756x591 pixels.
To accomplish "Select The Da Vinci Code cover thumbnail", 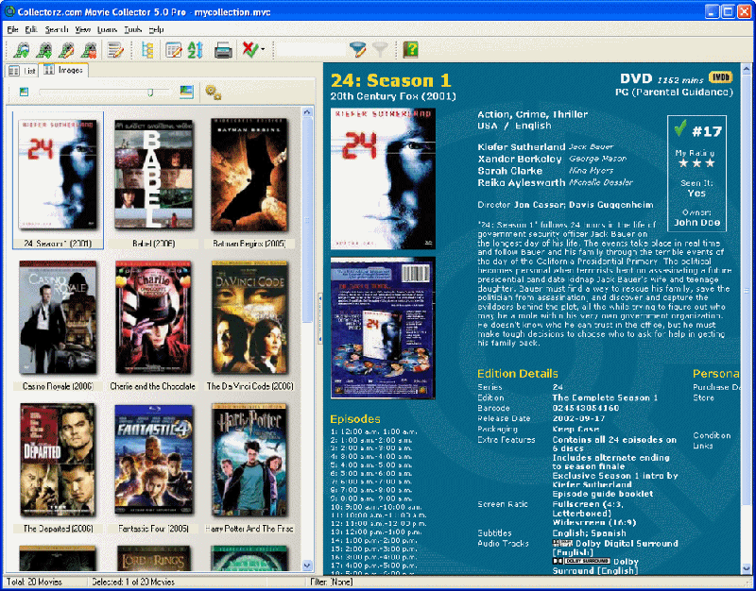I will 249,317.
